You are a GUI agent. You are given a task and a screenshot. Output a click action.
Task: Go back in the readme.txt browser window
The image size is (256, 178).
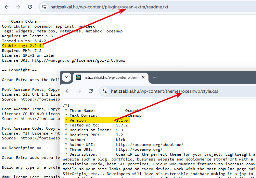click(x=6, y=7)
